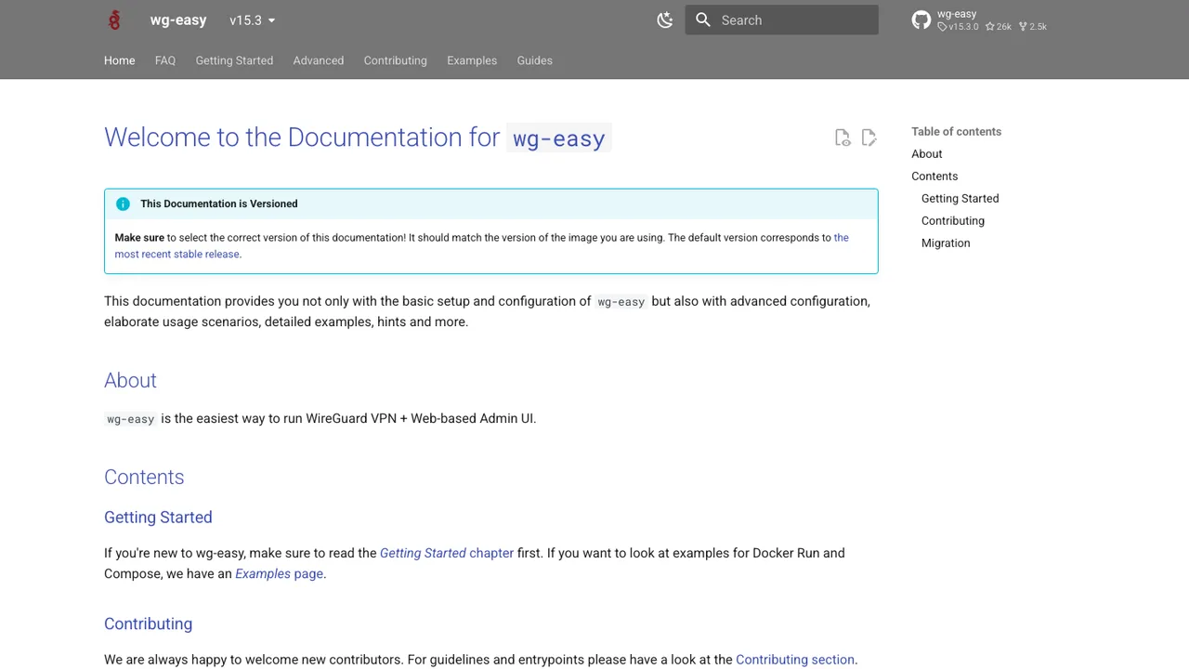This screenshot has height=669, width=1189.
Task: Open the Examples tab
Action: pyautogui.click(x=472, y=60)
